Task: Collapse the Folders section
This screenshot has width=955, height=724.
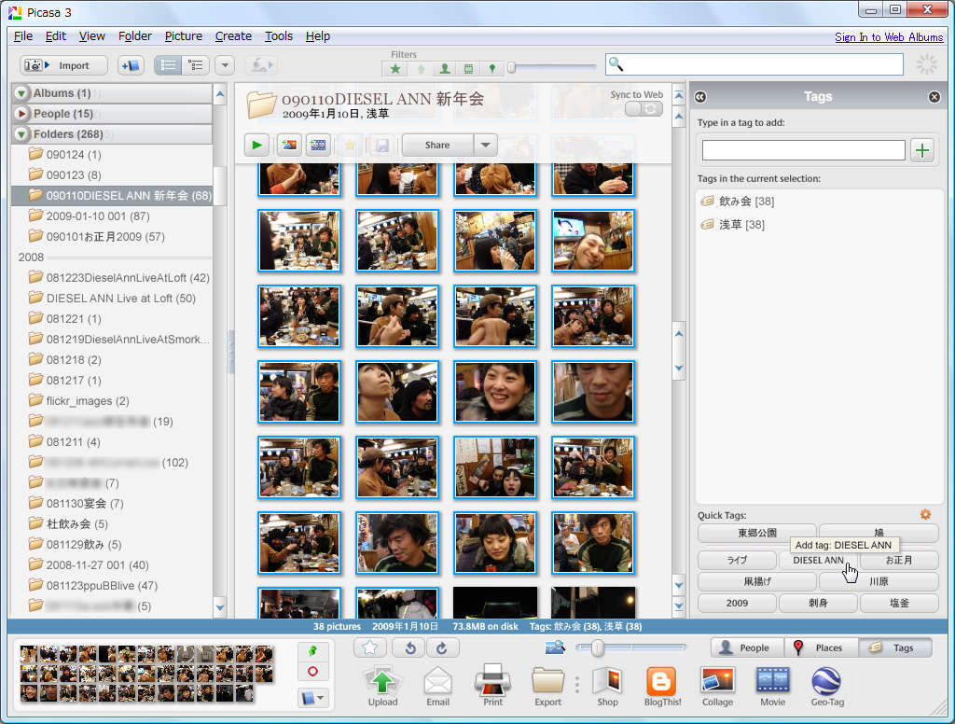Action: tap(21, 134)
